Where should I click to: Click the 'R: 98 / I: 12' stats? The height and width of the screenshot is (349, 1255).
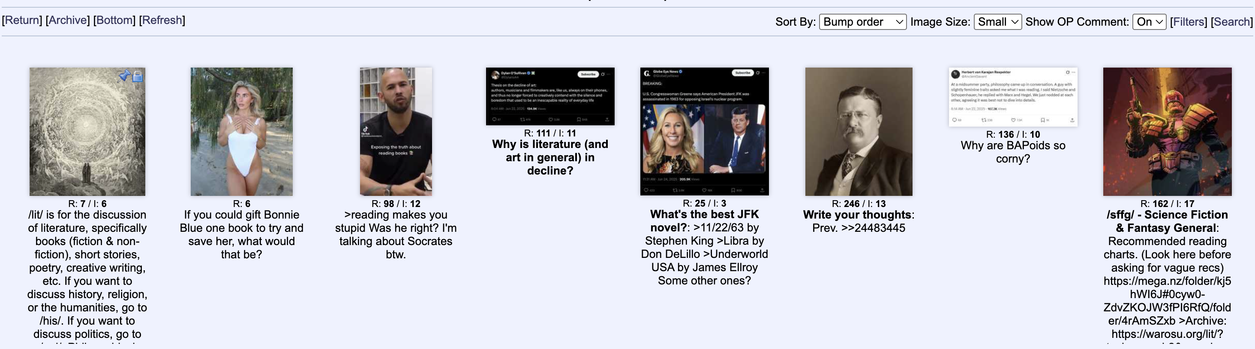click(x=396, y=204)
